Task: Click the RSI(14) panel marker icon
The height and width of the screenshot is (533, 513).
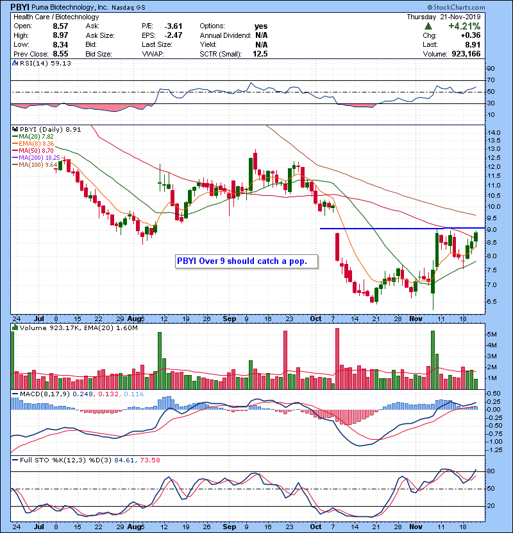Action: tap(14, 64)
